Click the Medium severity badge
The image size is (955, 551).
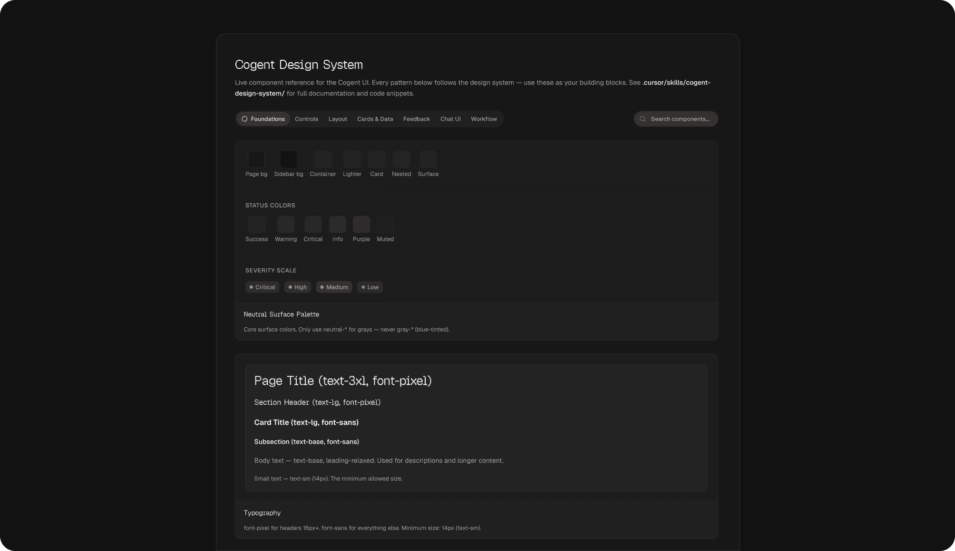pyautogui.click(x=334, y=287)
